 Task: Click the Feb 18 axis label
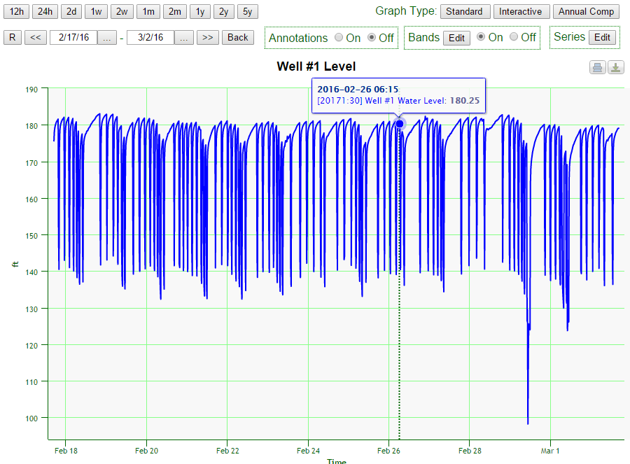pos(66,451)
